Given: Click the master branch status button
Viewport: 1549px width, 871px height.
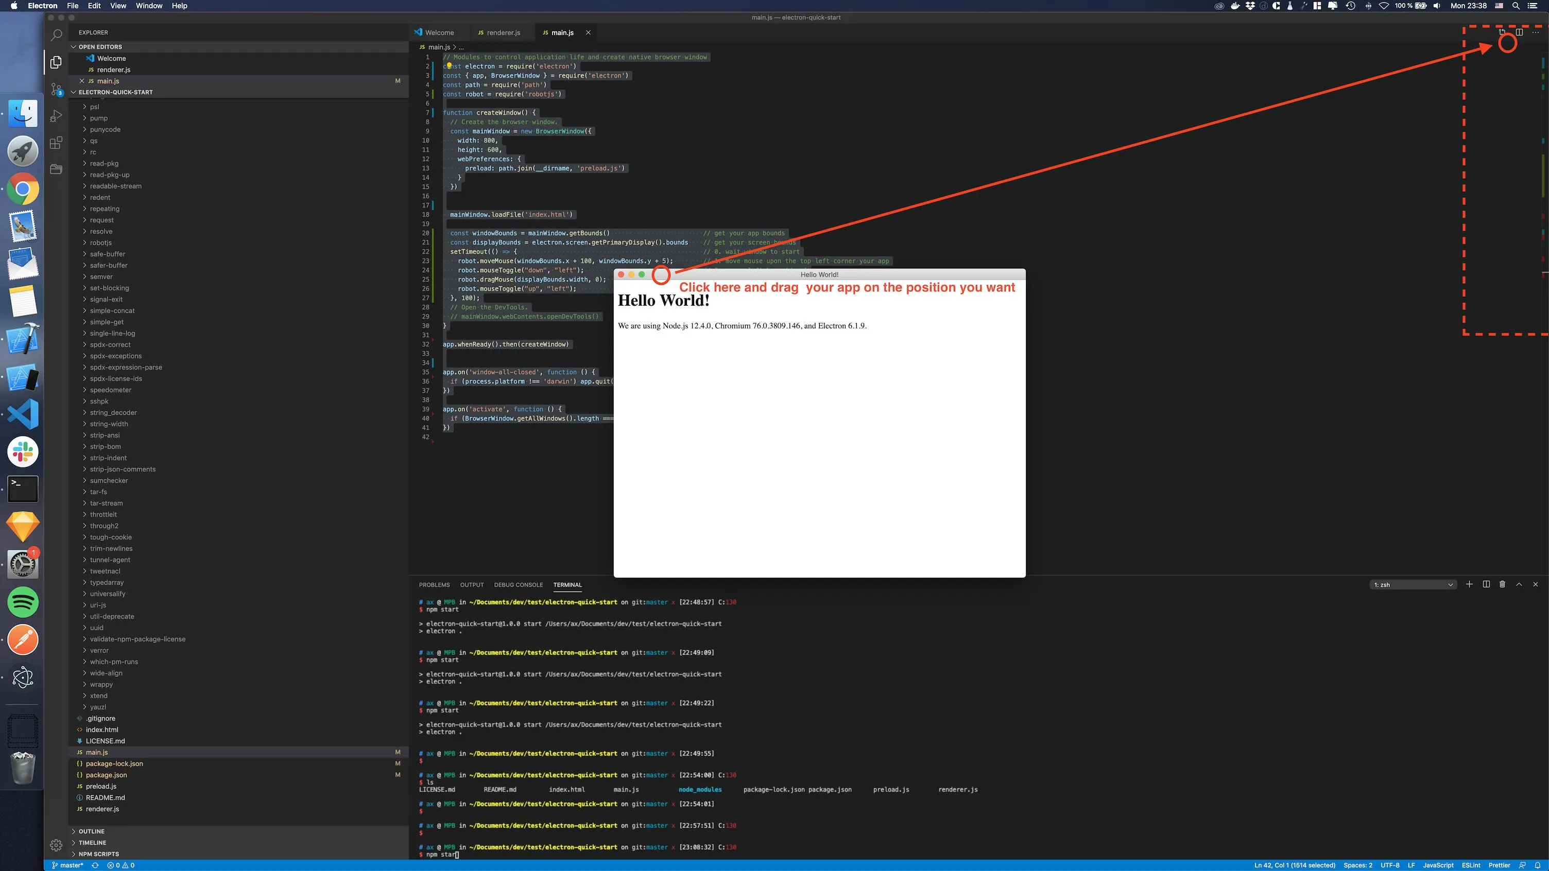Looking at the screenshot, I should coord(68,865).
